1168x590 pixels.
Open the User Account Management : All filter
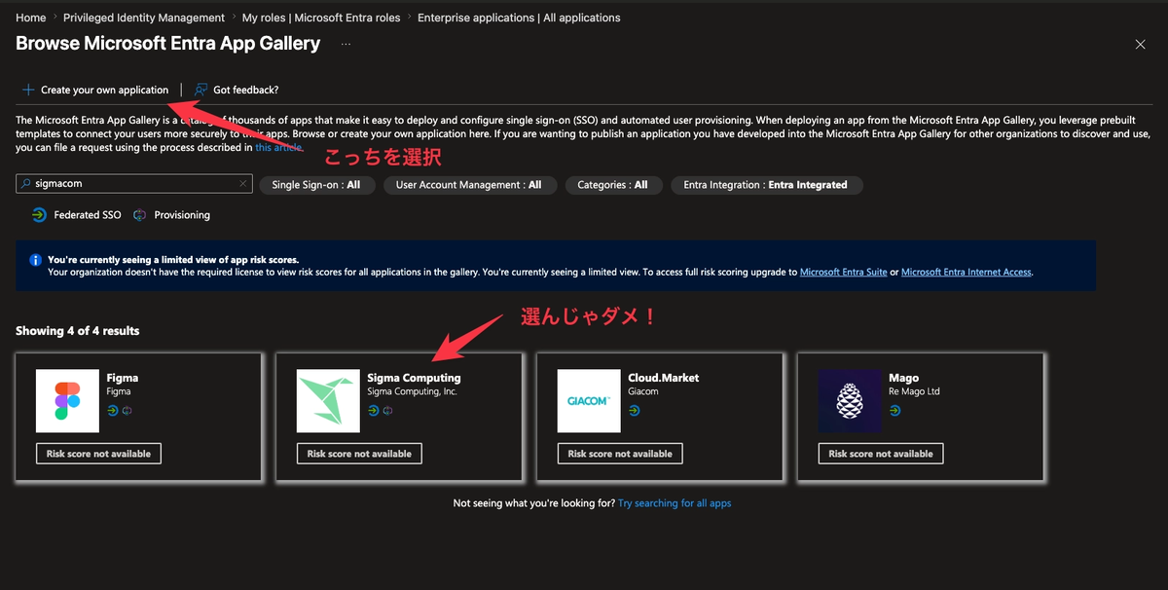[x=469, y=185]
